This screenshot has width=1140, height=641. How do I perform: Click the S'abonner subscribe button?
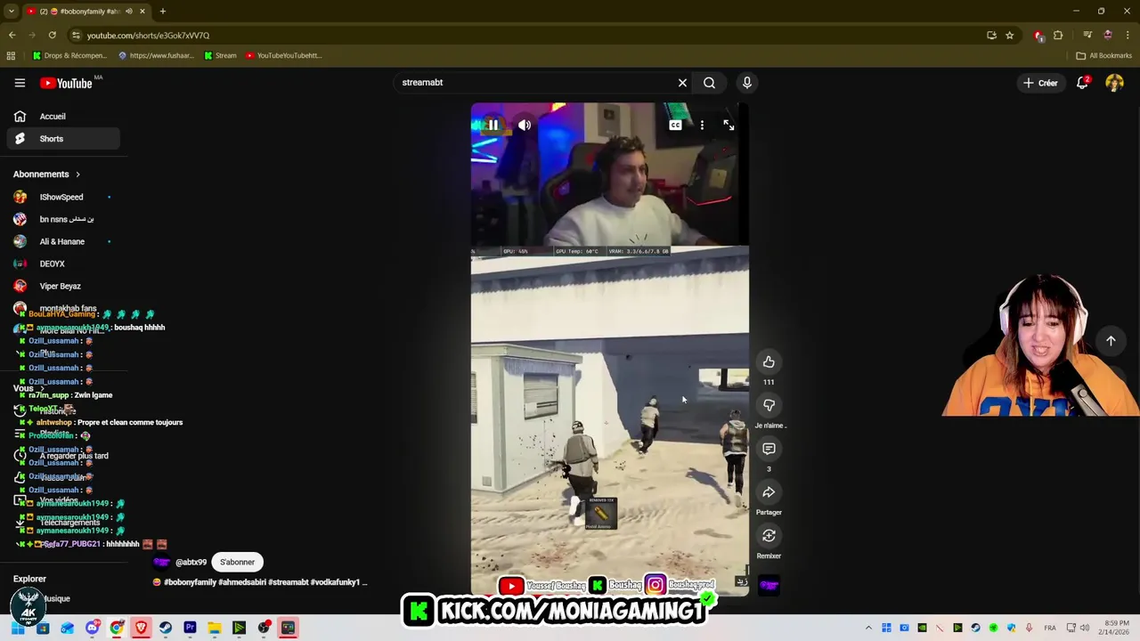[x=237, y=562]
